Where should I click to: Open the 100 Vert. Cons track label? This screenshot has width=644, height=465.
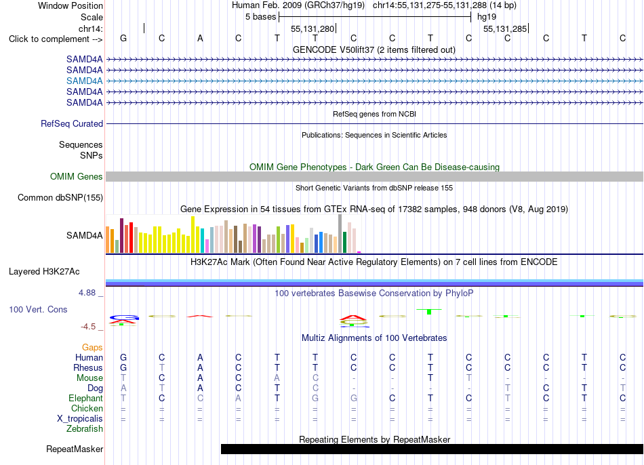point(38,309)
